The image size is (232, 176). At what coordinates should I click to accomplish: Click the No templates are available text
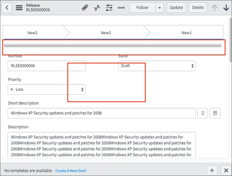tap(28, 171)
